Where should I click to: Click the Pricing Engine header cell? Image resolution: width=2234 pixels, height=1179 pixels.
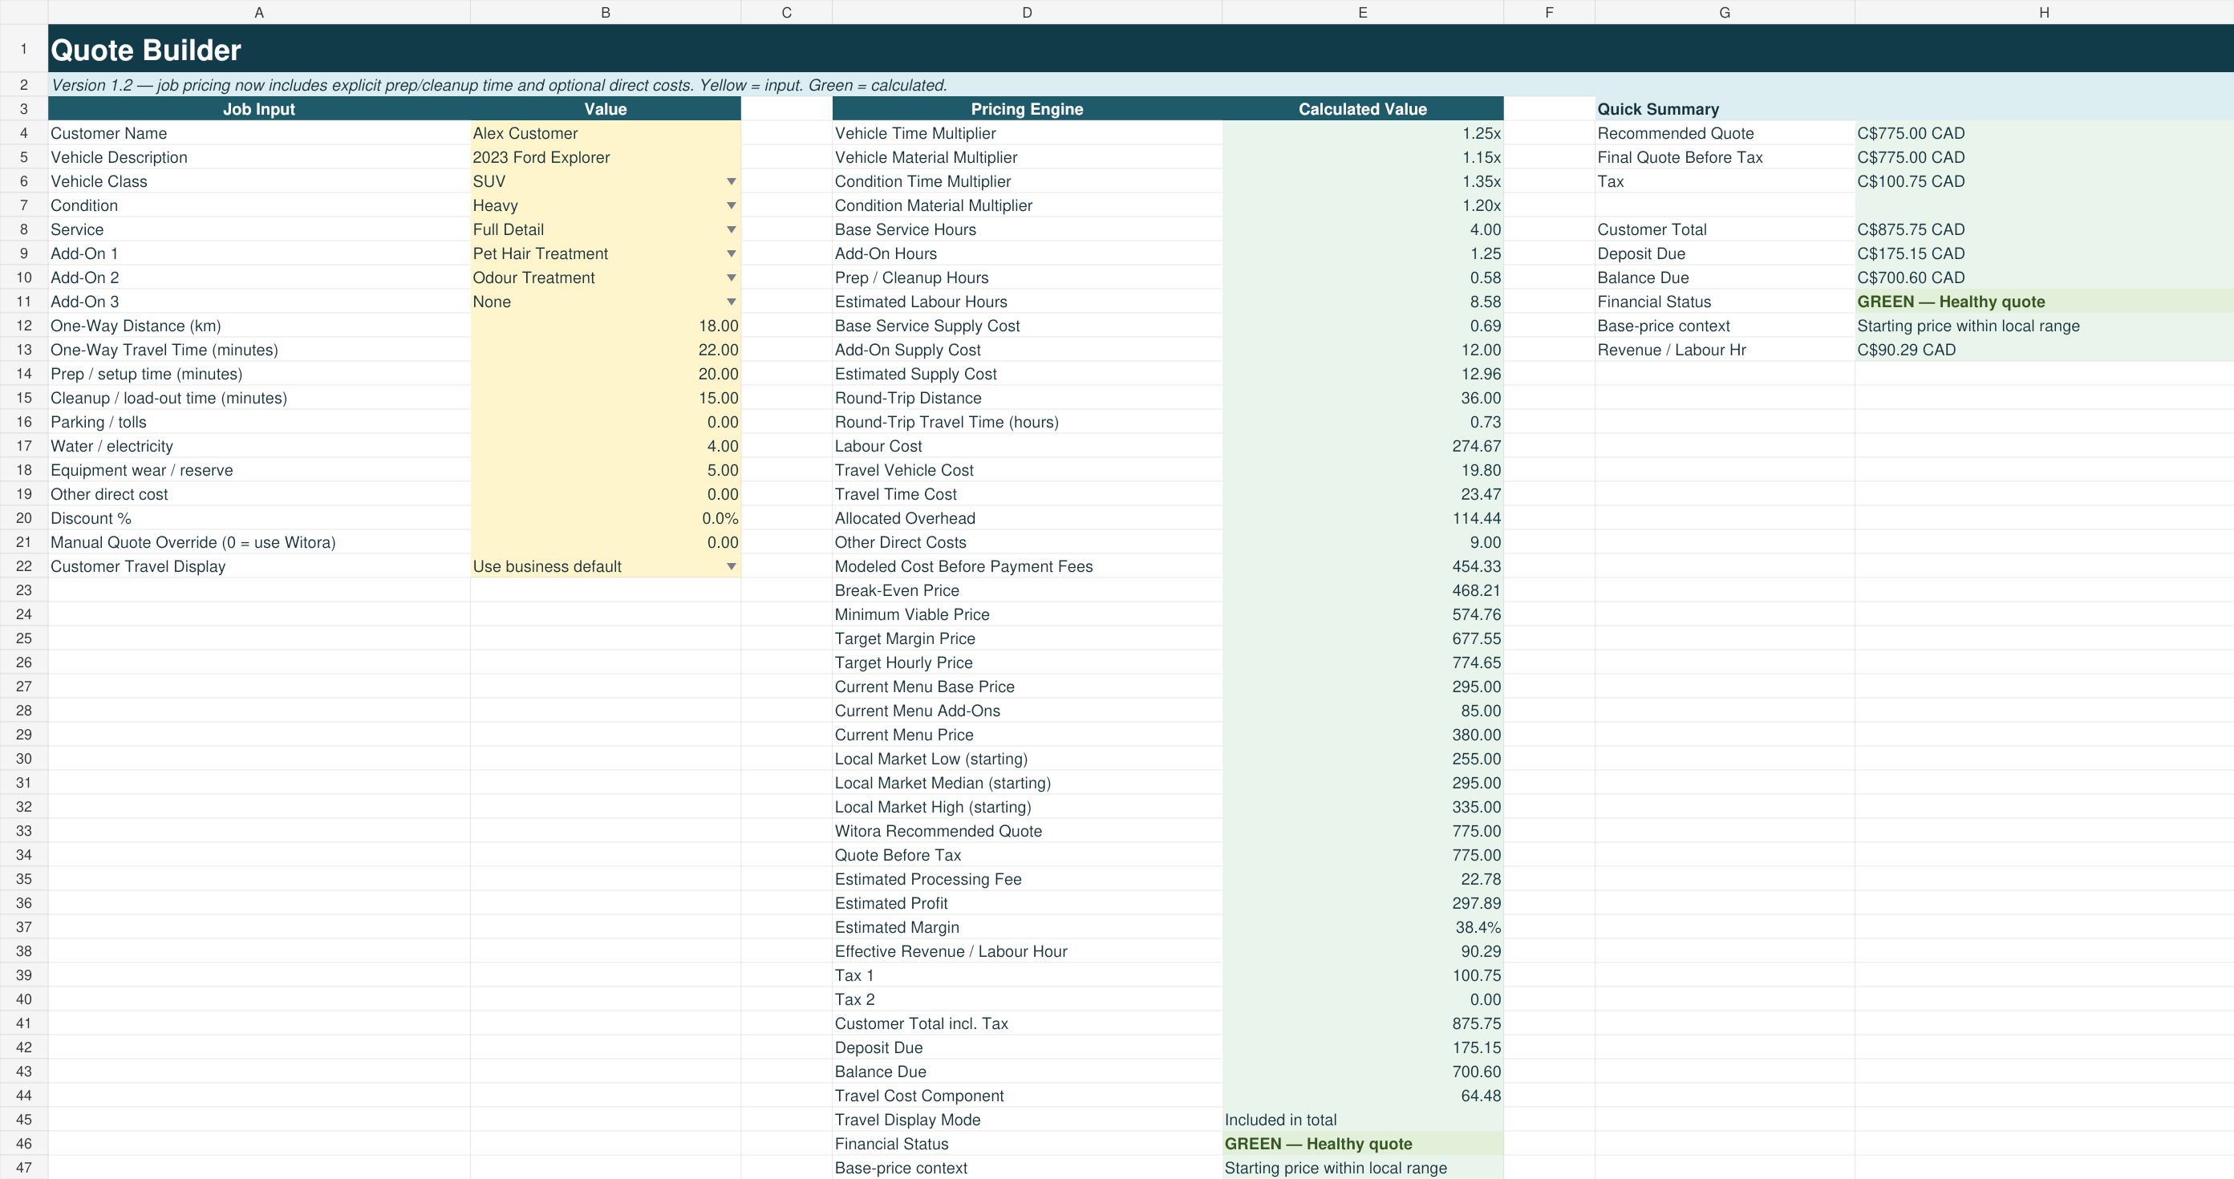pyautogui.click(x=1027, y=109)
